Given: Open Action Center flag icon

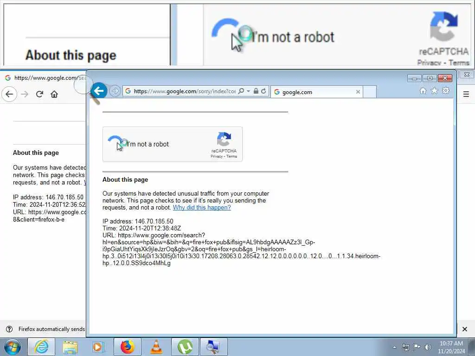Looking at the screenshot, I should tap(417, 347).
